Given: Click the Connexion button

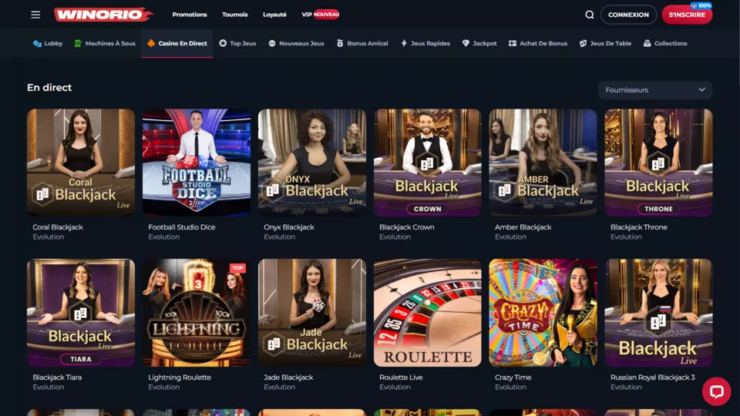Looking at the screenshot, I should click(x=628, y=15).
